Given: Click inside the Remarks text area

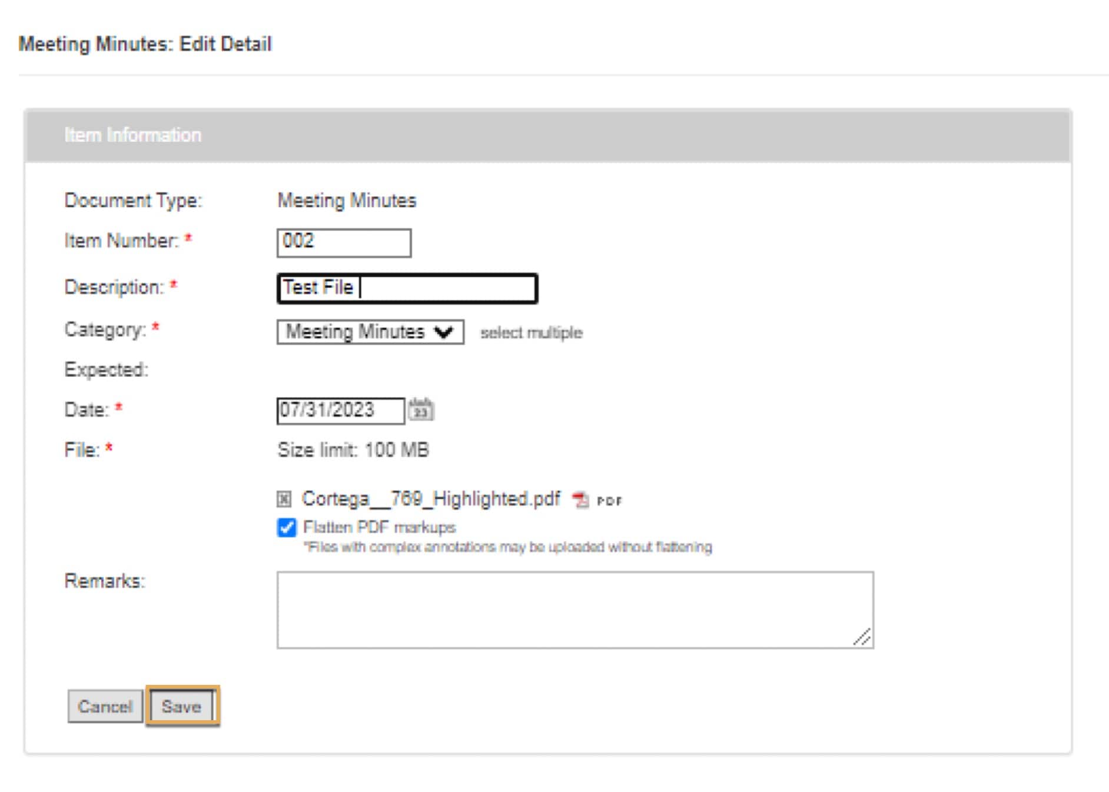Looking at the screenshot, I should [575, 610].
